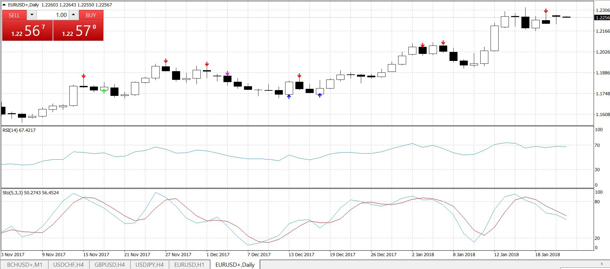The height and width of the screenshot is (269, 610).
Task: Click the current price label on price axis
Action: click(602, 18)
